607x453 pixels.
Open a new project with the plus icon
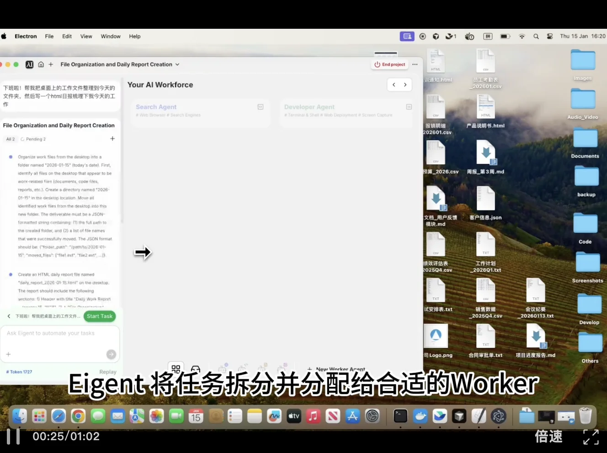[51, 64]
